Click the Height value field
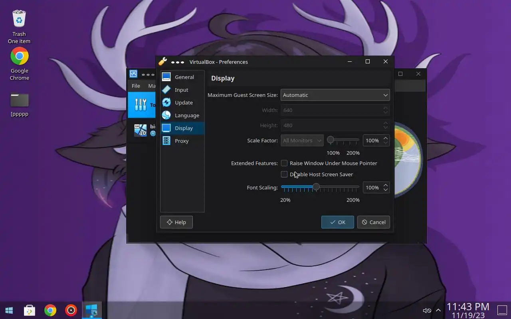Image resolution: width=511 pixels, height=319 pixels. 331,125
